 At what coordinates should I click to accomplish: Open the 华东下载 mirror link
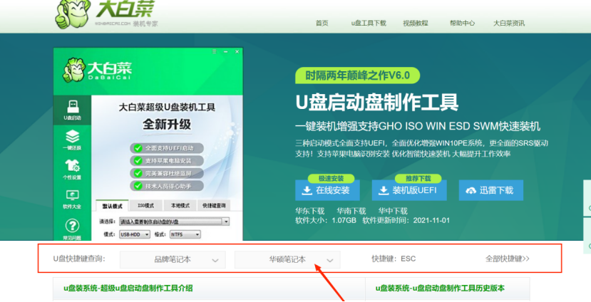pos(310,211)
